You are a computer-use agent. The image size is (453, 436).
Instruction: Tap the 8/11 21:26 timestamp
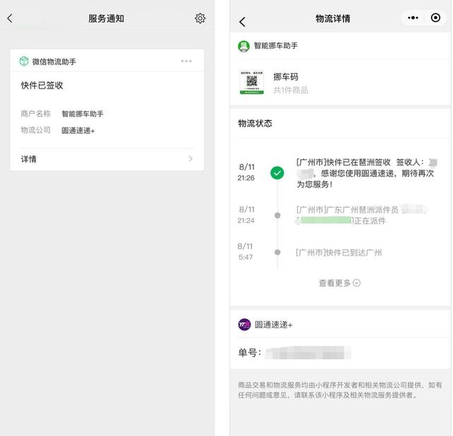click(x=246, y=172)
